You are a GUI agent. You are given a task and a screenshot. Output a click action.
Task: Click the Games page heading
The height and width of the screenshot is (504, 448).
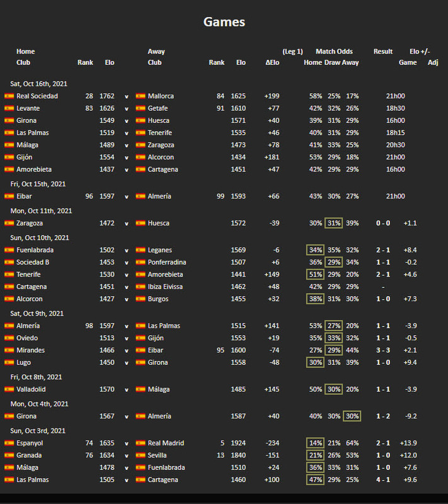coord(224,22)
